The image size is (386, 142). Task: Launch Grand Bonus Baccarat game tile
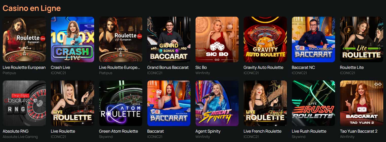point(169,39)
